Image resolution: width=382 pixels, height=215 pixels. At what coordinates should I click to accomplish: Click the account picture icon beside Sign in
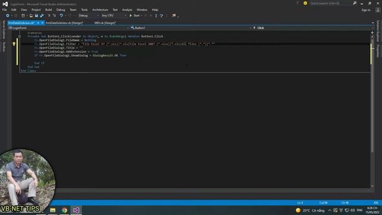point(378,10)
